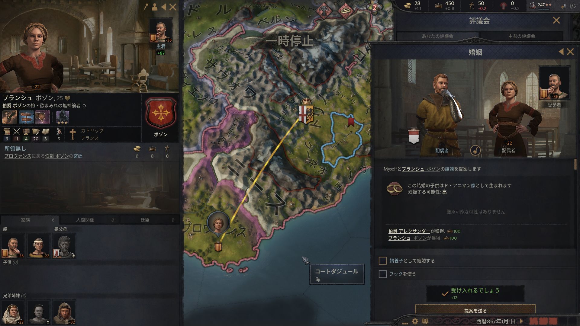Click the prestige crown icon in top bar
Image resolution: width=580 pixels, height=326 pixels.
tap(438, 5)
